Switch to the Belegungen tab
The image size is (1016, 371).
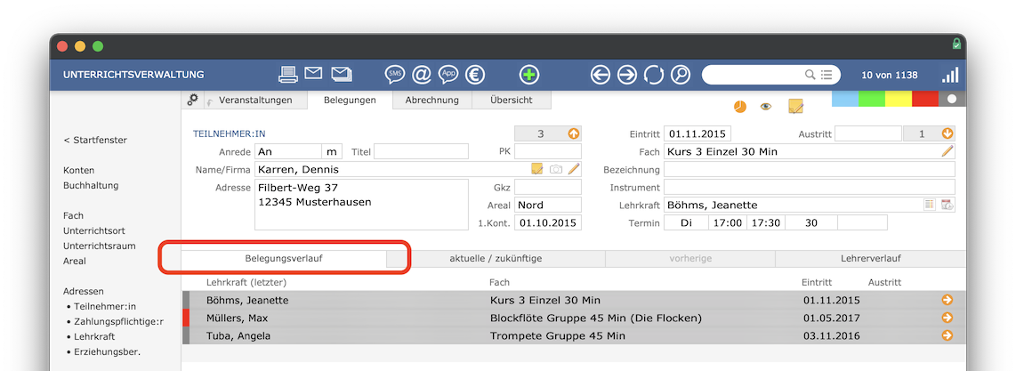point(350,101)
